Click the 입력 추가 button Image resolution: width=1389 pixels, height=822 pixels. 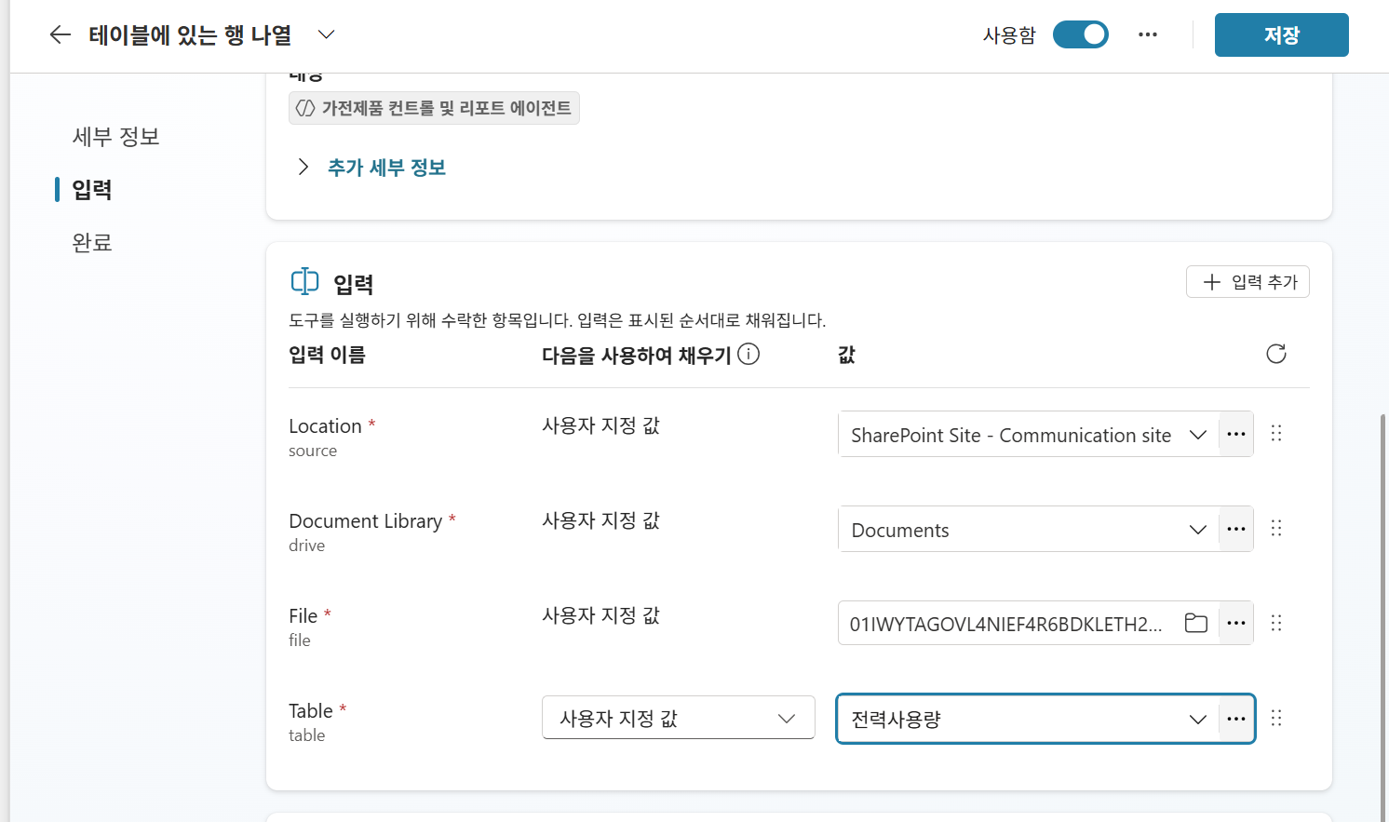click(1247, 282)
